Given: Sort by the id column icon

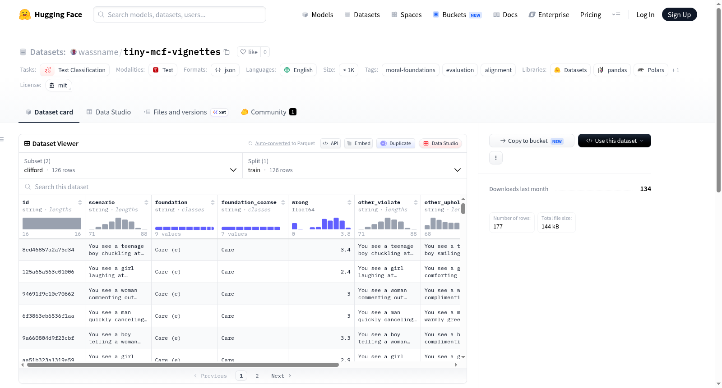Looking at the screenshot, I should click(80, 202).
